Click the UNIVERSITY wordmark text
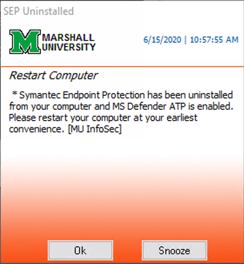 (x=69, y=47)
